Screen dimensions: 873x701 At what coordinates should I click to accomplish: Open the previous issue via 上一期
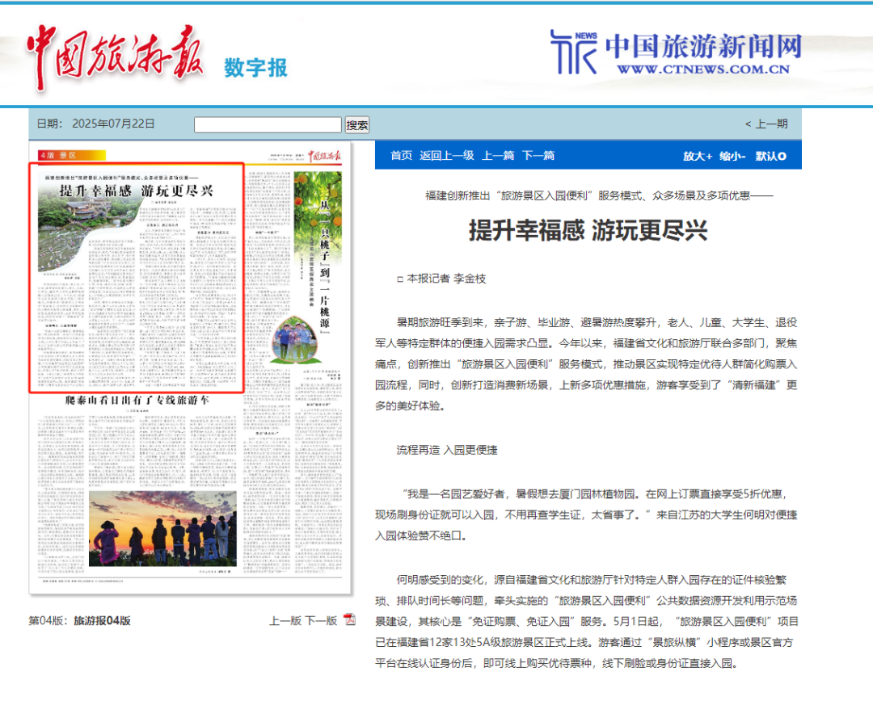(x=770, y=122)
